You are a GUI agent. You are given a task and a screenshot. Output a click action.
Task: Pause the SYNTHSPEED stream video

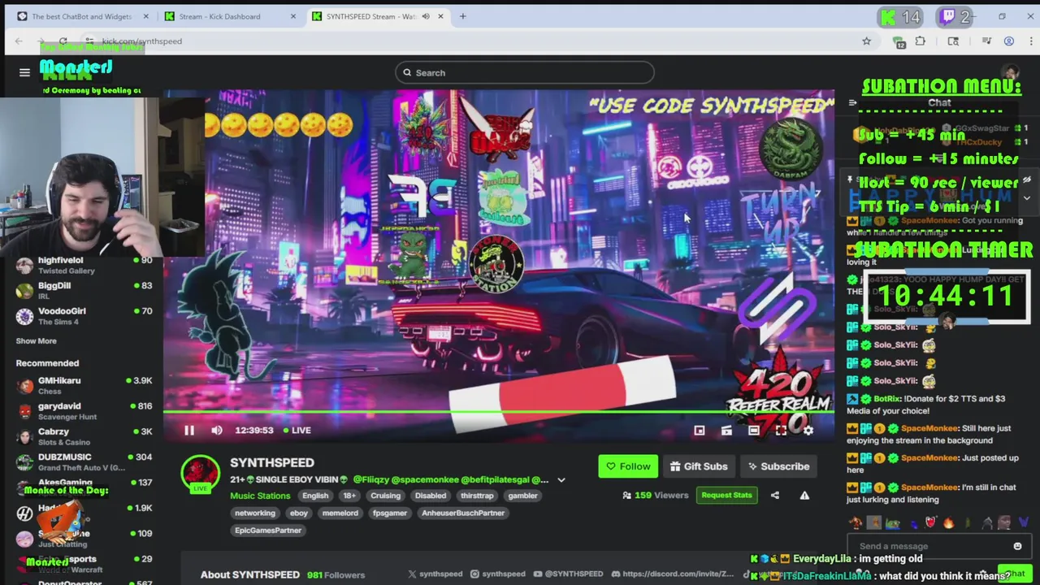pos(188,431)
